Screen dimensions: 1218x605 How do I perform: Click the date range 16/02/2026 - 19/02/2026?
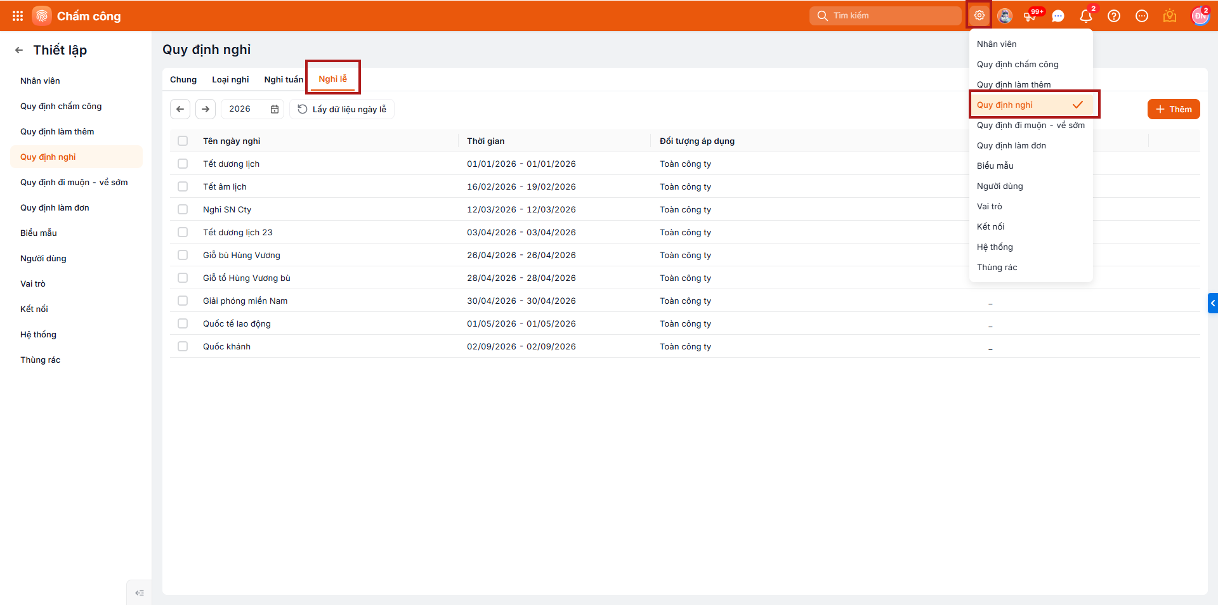[521, 186]
